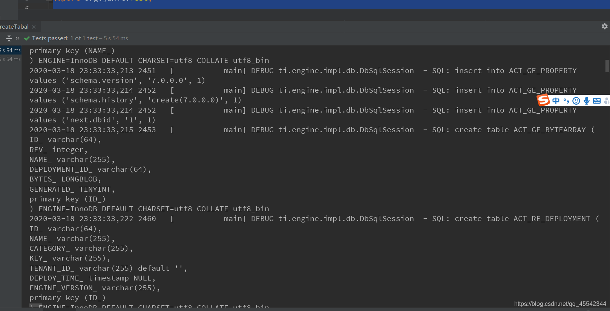The image size is (610, 311).
Task: Open the Sogou soft keyboard
Action: 597,101
